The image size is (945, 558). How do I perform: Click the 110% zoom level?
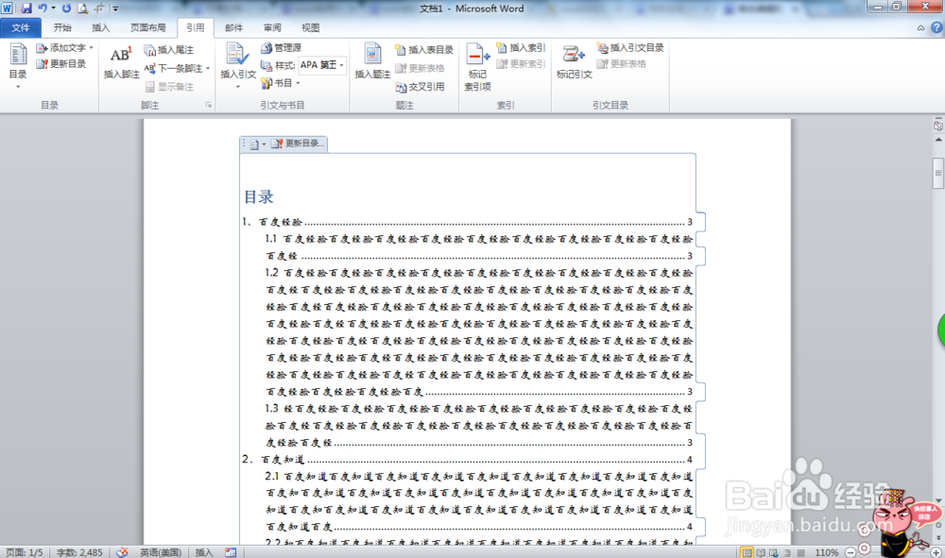(x=826, y=552)
